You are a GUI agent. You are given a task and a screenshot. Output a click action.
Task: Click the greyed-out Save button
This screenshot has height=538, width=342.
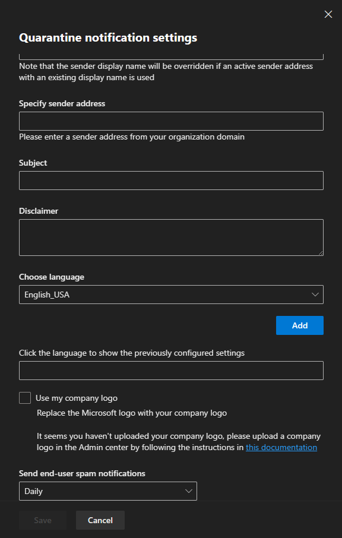43,520
